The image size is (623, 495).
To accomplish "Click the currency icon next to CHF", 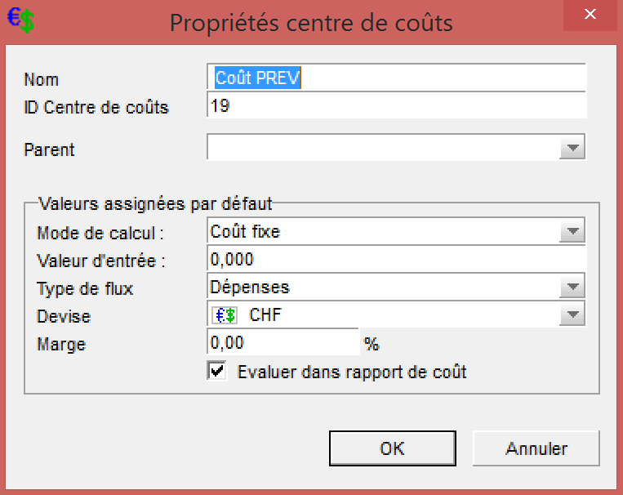I will click(x=225, y=315).
